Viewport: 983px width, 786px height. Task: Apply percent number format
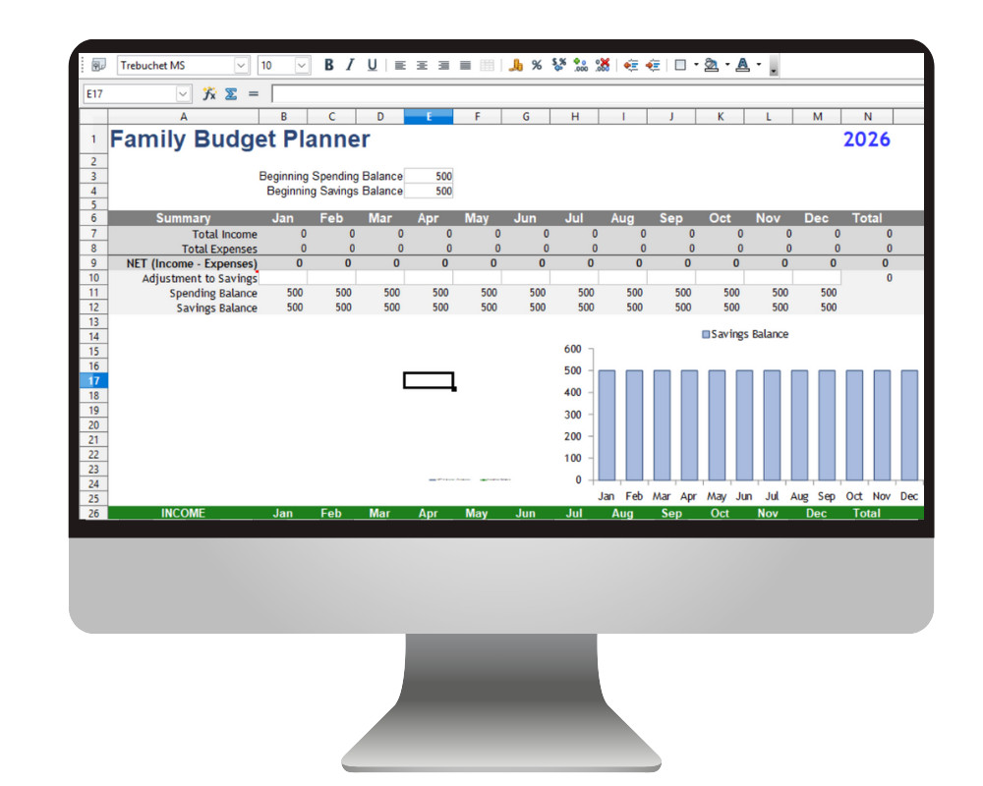click(536, 65)
